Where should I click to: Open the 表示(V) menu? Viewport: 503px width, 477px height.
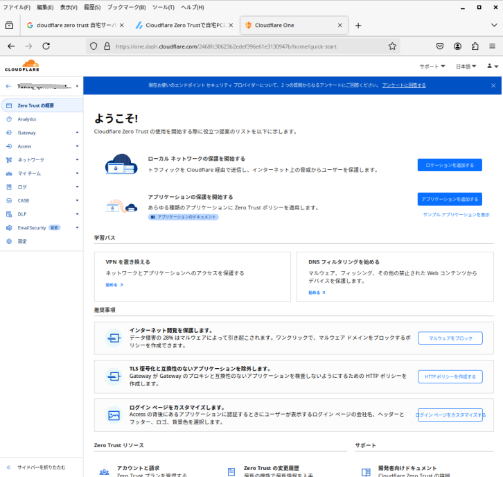click(69, 7)
